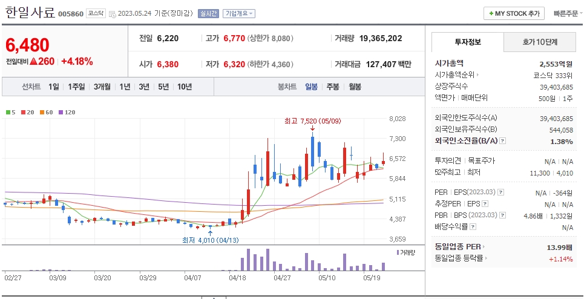Click the arrow after 시가총액순위
Screen dimensions: 587x299
(x=477, y=75)
